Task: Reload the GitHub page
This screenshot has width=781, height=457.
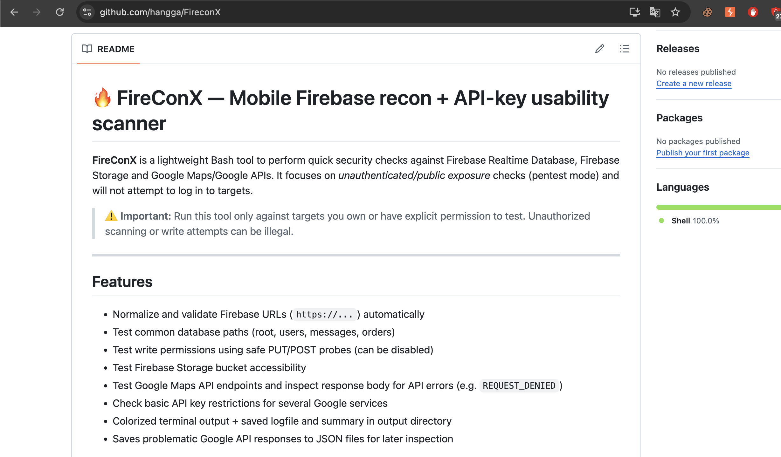Action: 60,12
